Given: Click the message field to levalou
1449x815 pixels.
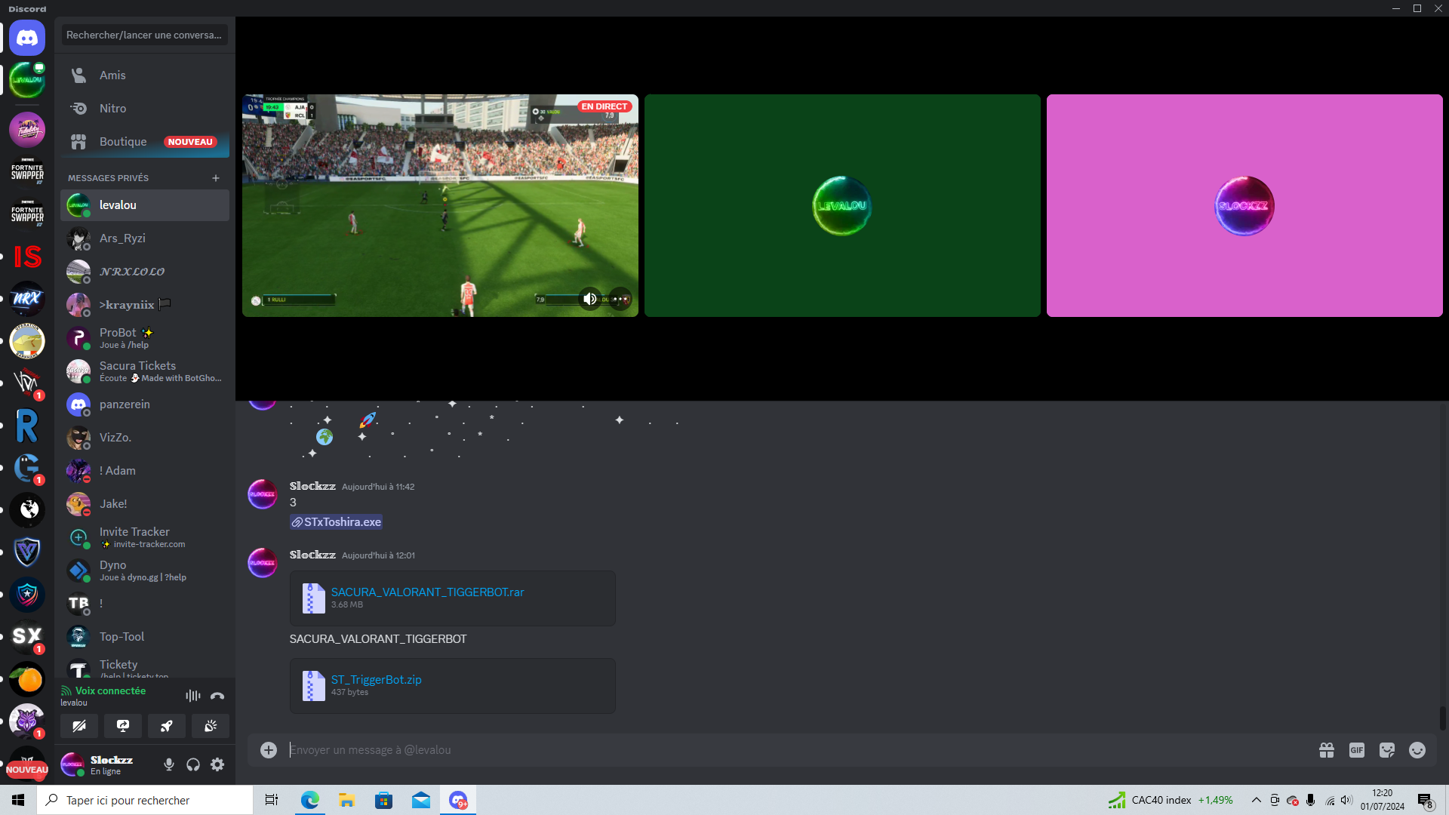Looking at the screenshot, I should coord(796,749).
